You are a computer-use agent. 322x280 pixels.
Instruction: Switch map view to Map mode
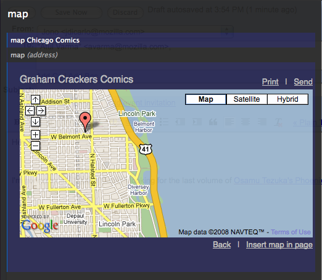[x=205, y=99]
